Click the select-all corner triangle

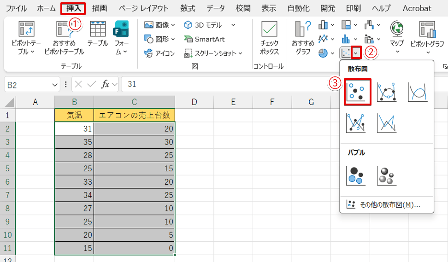tap(9, 102)
